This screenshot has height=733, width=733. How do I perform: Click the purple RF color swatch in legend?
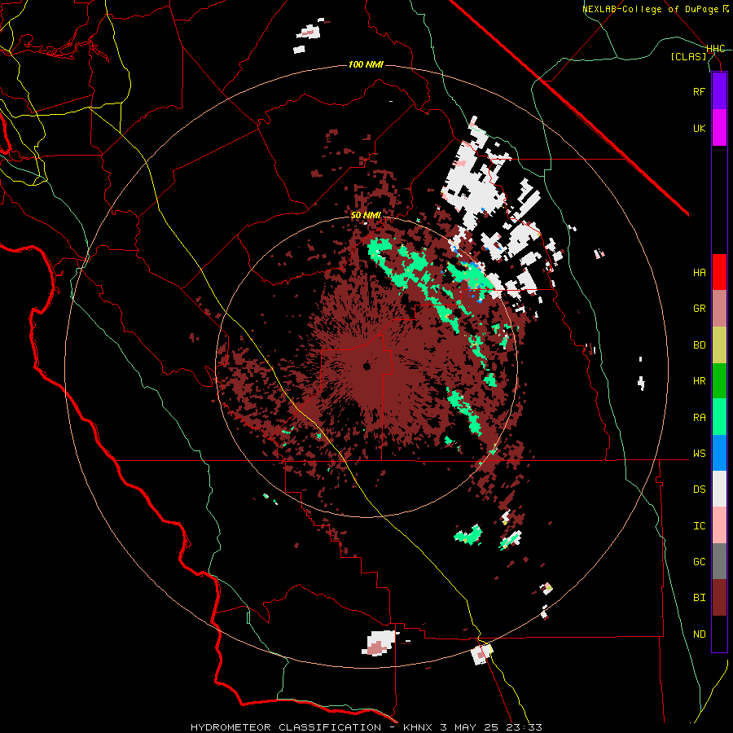coord(719,91)
